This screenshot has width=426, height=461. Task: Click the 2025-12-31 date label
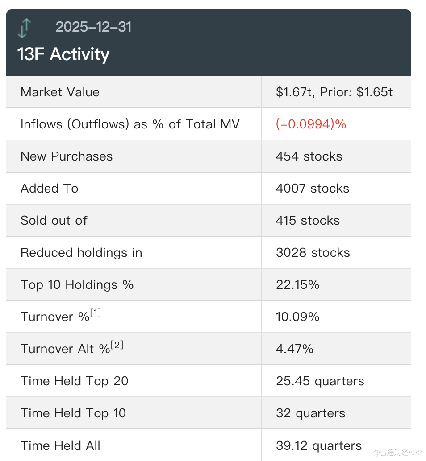(93, 27)
